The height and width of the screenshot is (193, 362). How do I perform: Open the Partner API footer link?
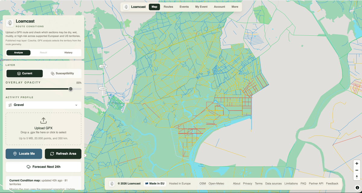tap(316, 184)
